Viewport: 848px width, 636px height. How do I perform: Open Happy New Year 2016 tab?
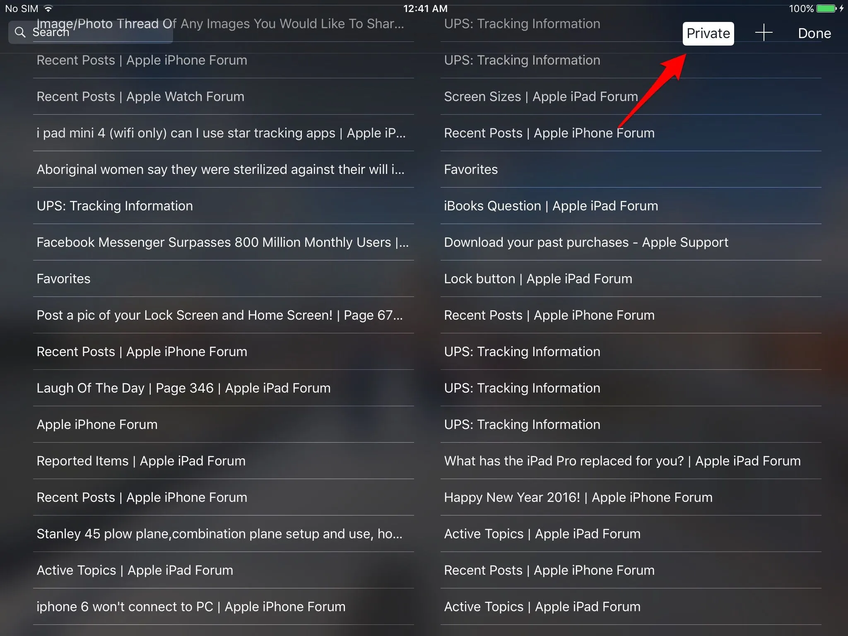pos(578,497)
